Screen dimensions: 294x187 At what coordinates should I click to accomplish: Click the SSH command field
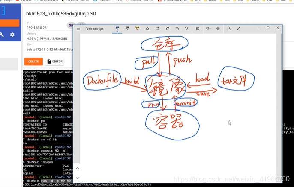(50, 50)
